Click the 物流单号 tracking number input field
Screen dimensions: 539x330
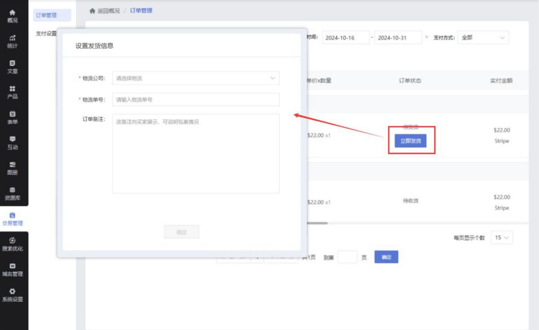(195, 99)
